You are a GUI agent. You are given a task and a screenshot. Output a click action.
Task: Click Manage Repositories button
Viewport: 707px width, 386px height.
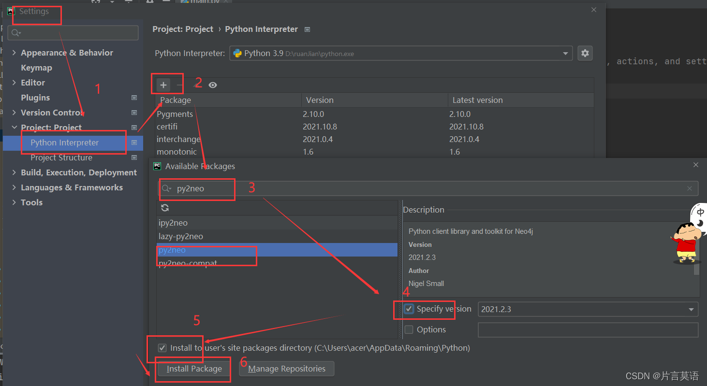(287, 369)
